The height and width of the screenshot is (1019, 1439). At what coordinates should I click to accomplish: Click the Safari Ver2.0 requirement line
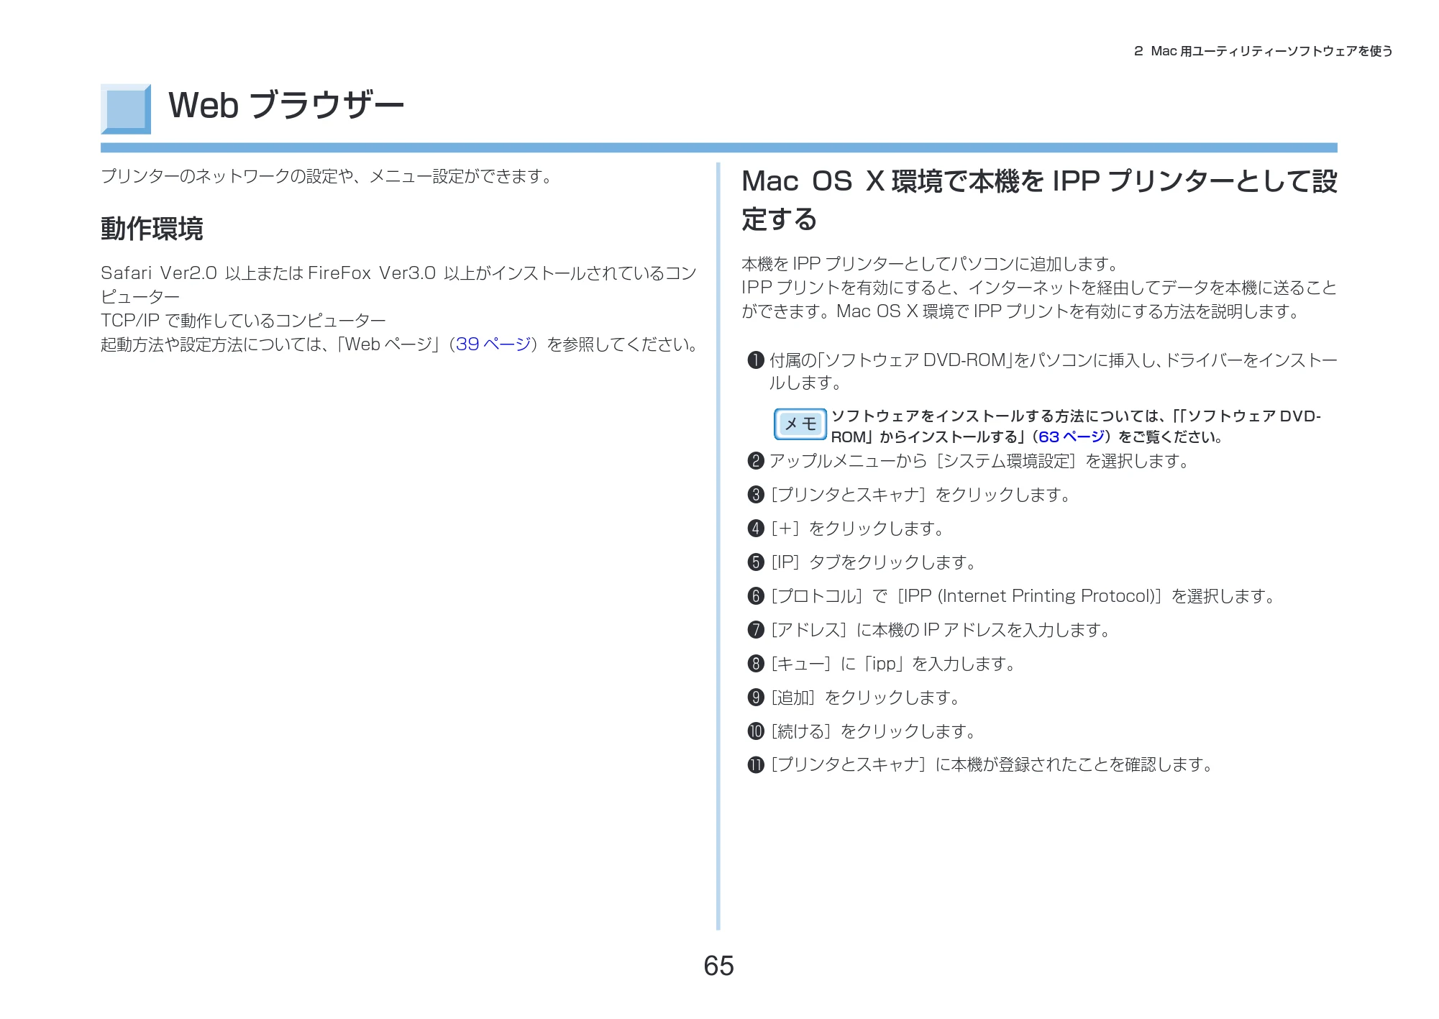(x=398, y=285)
